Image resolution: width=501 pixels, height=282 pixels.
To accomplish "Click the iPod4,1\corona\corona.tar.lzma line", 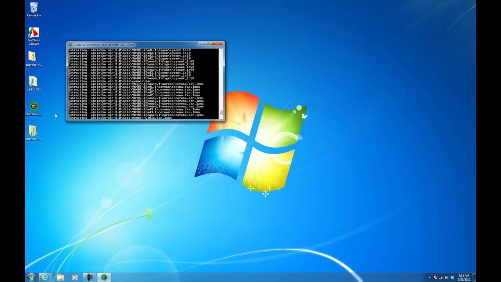I will [x=134, y=112].
